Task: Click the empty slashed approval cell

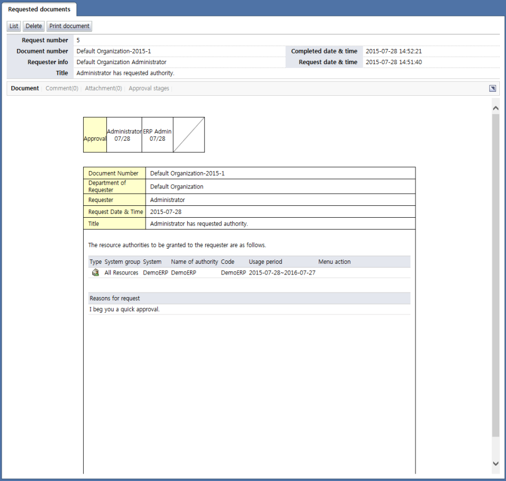Action: click(189, 135)
